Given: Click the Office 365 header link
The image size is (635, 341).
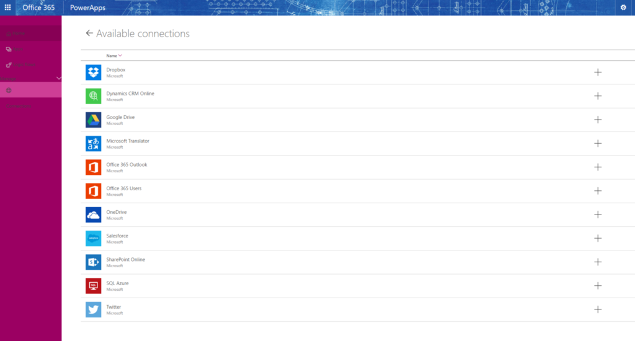Looking at the screenshot, I should click(x=38, y=7).
